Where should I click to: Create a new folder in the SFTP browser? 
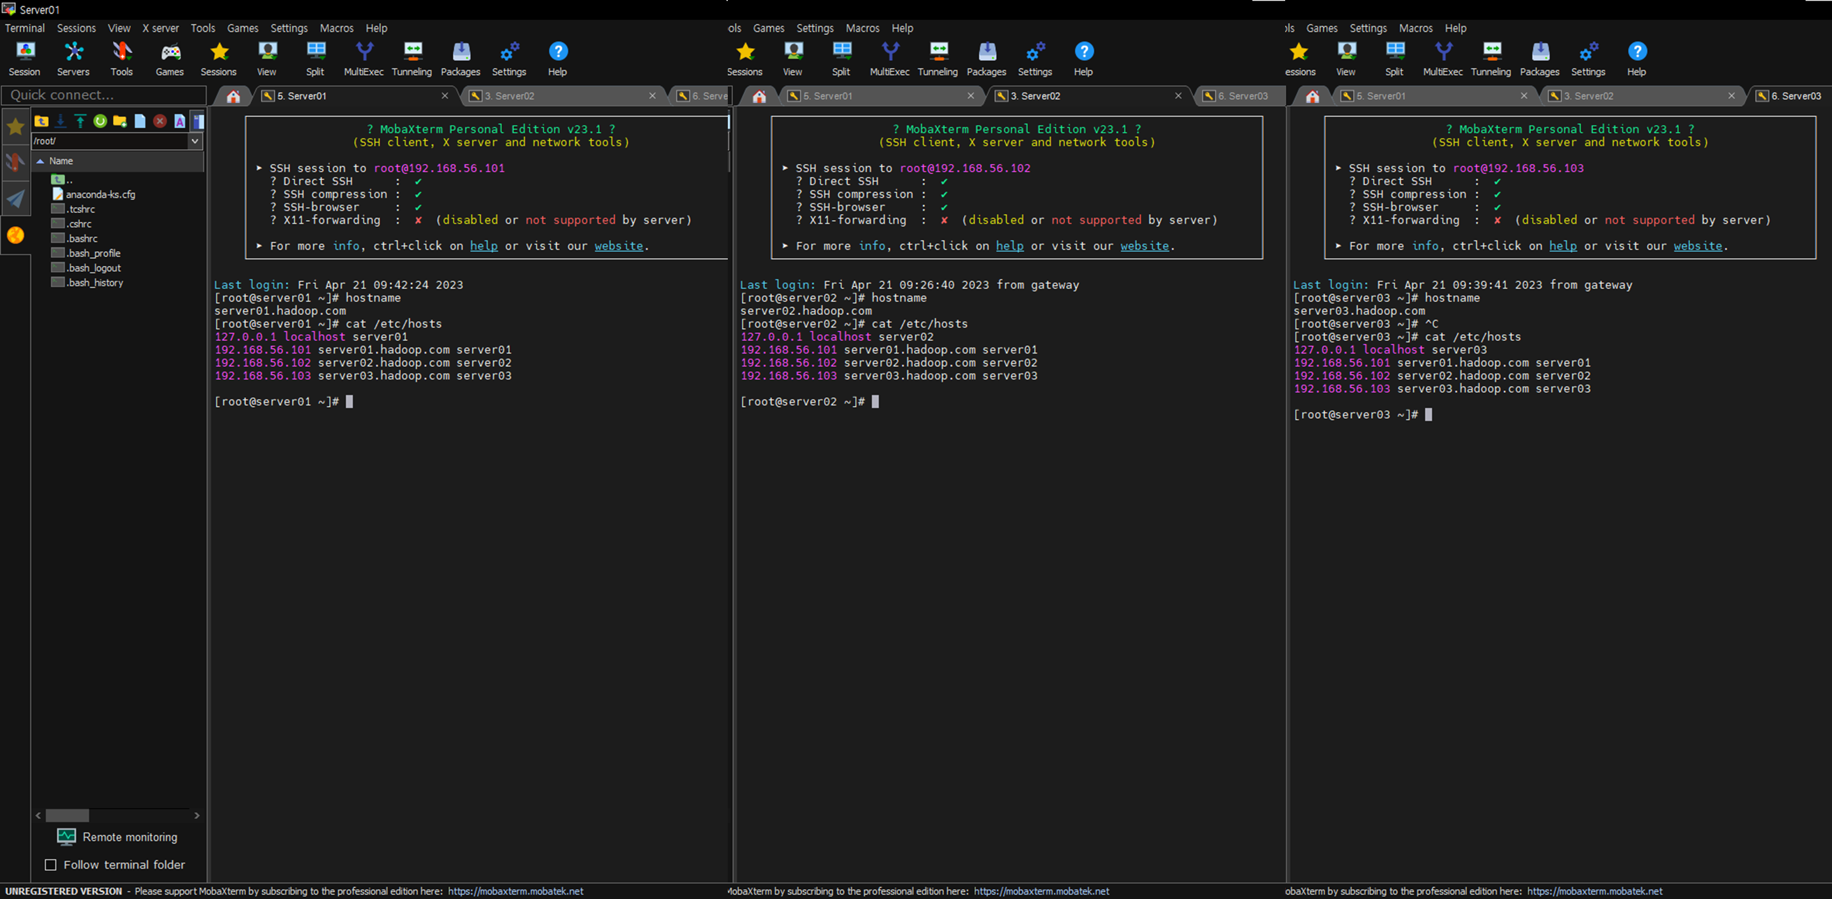tap(120, 122)
